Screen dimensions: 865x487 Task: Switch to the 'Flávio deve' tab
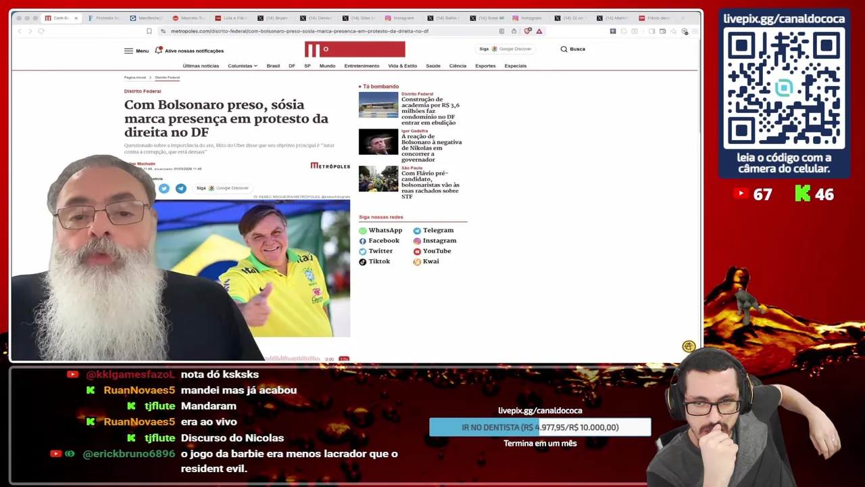coord(656,18)
